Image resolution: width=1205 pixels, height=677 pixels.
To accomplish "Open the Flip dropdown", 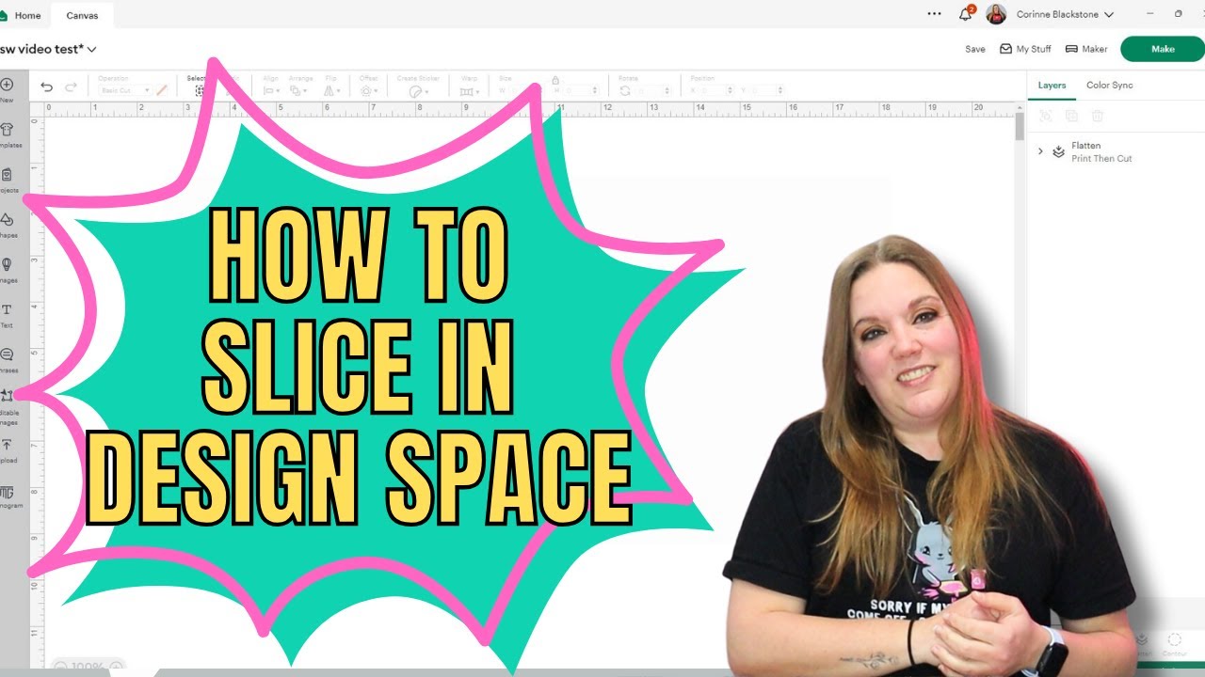I will [331, 91].
